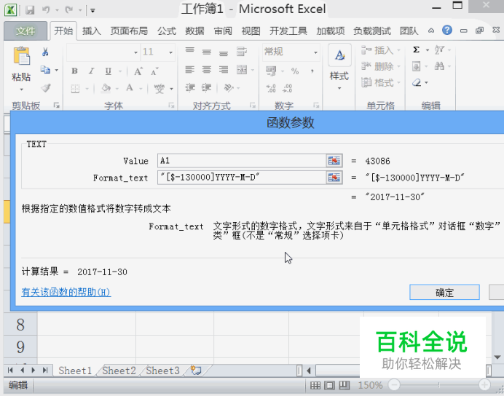504x396 pixels.
Task: Toggle Bold formatting
Action: tap(74, 71)
